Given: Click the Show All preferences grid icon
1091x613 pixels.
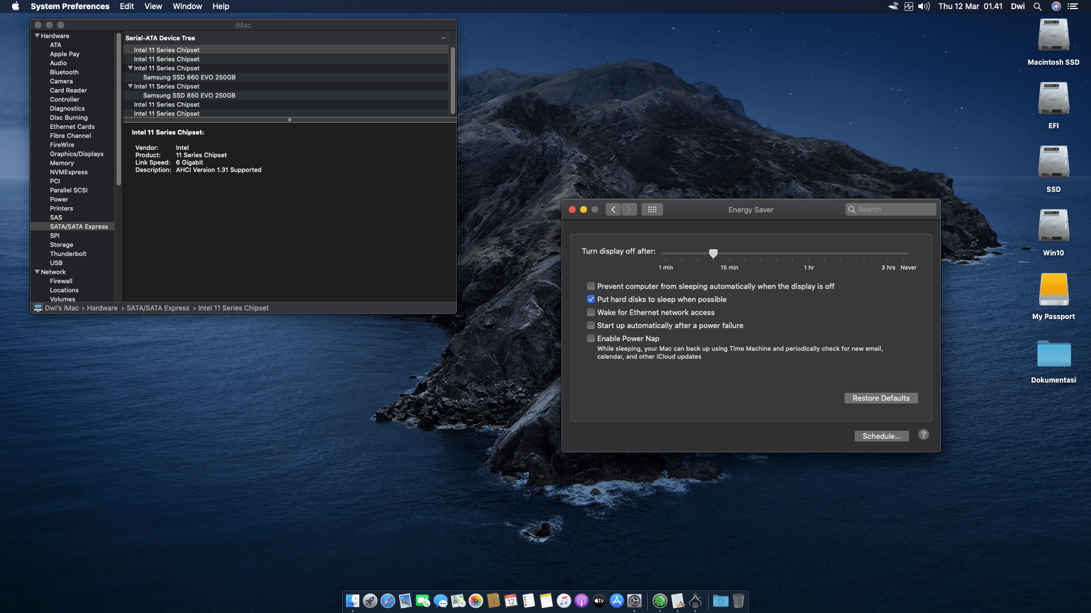Looking at the screenshot, I should (652, 209).
